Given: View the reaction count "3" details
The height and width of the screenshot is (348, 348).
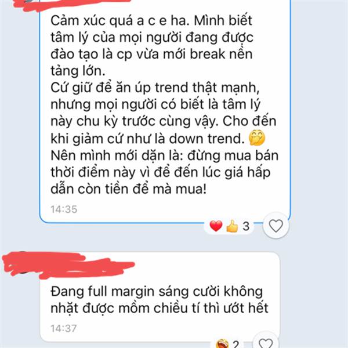Looking at the screenshot, I should tap(246, 226).
